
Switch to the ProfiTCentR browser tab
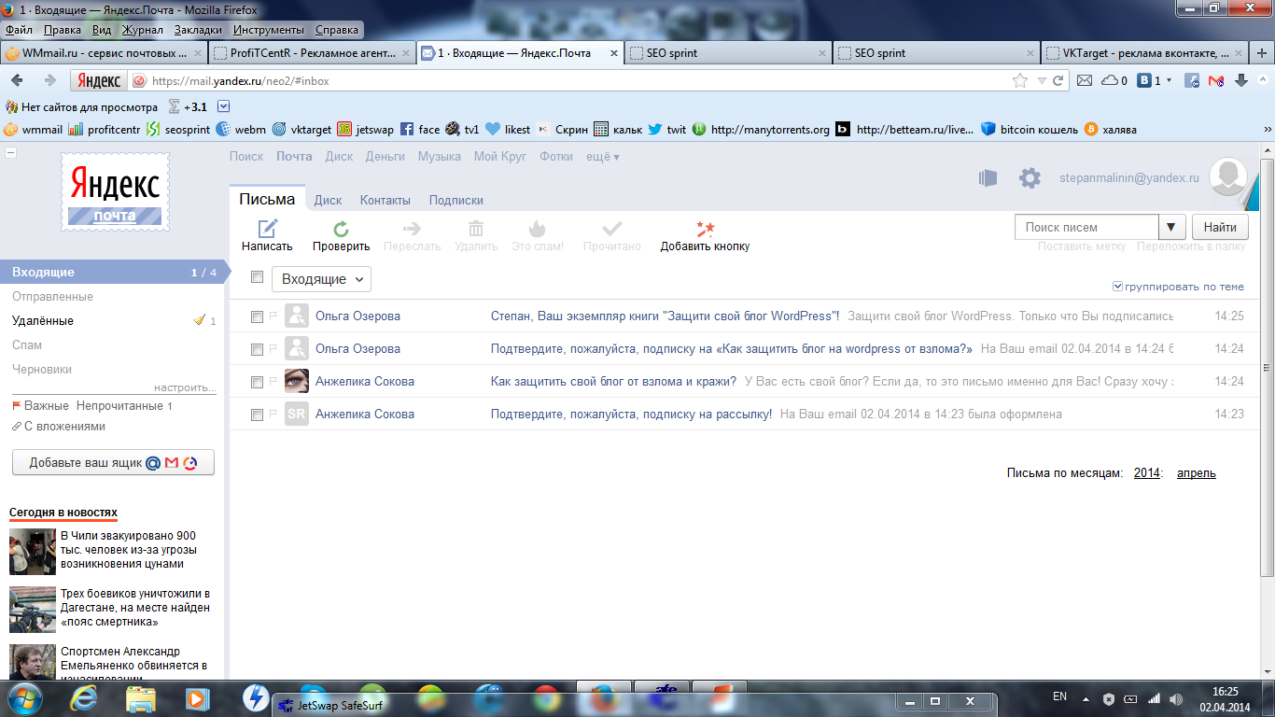(x=311, y=53)
